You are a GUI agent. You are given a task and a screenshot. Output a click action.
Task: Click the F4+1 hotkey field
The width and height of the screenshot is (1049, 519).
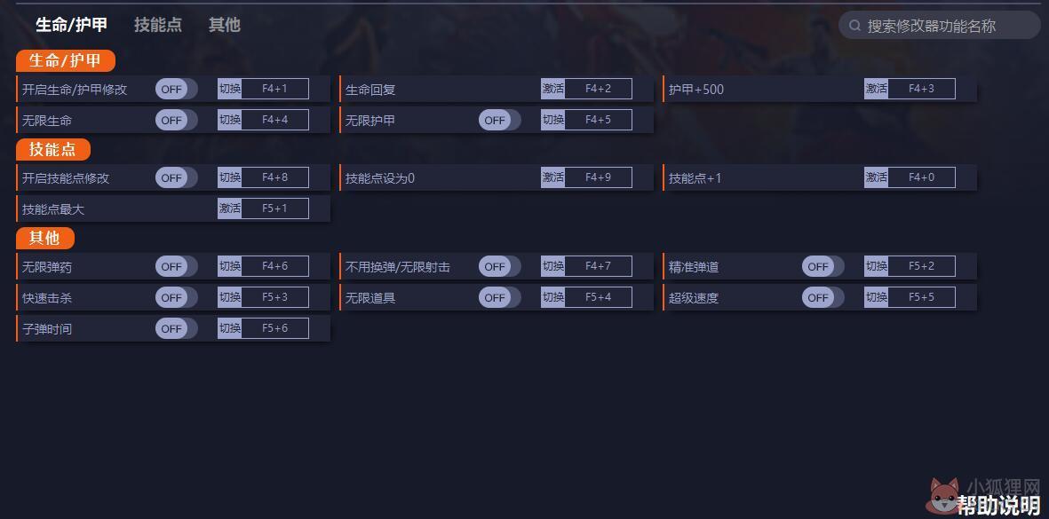point(275,88)
